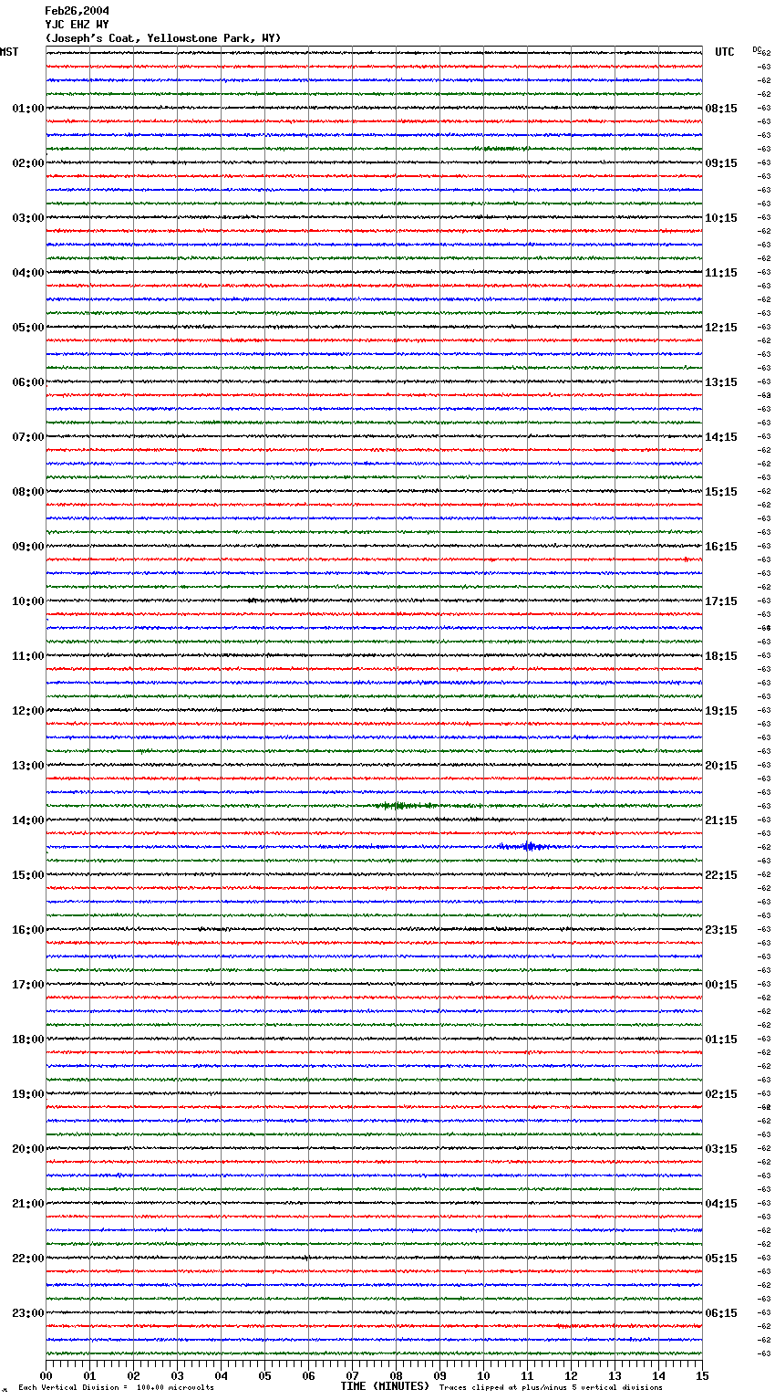This screenshot has width=775, height=1400.
Task: Click the 12:15 UTC time label
Action: (x=721, y=328)
